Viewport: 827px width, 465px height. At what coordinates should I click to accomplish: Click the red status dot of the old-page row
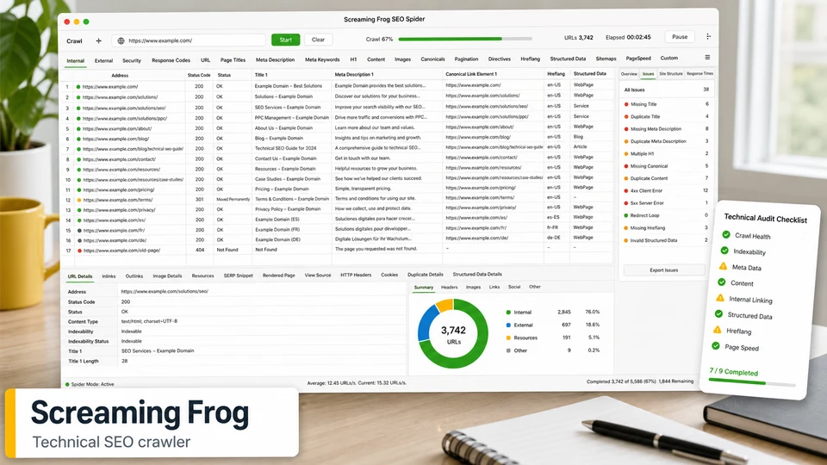tap(79, 251)
